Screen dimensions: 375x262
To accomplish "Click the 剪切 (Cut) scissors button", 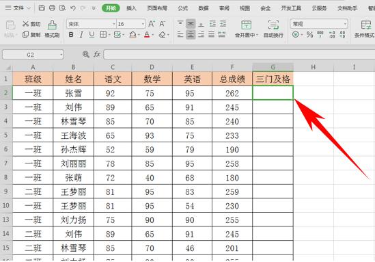I will point(31,24).
